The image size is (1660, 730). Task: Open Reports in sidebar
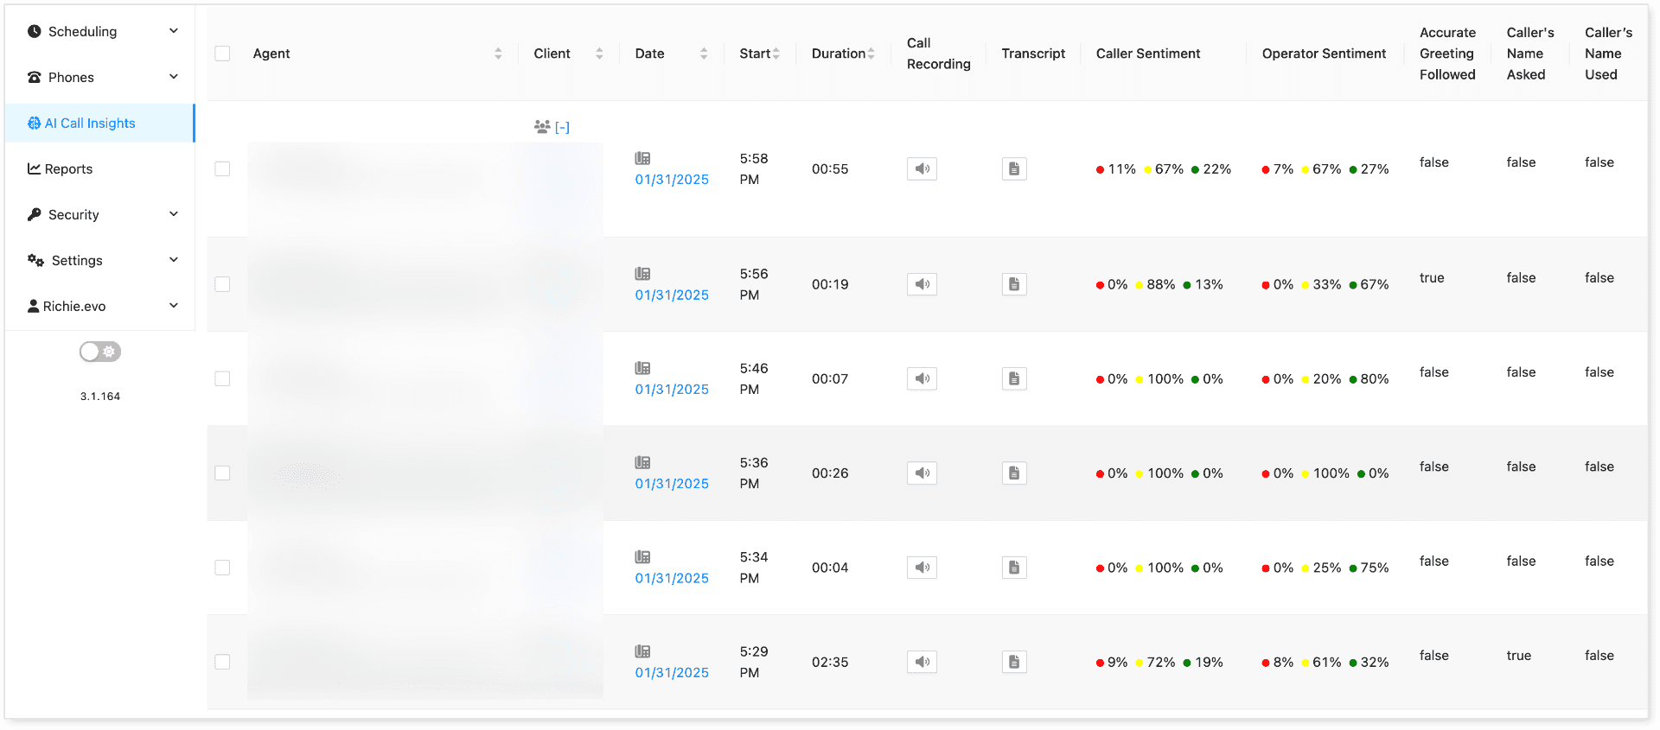[x=99, y=168]
